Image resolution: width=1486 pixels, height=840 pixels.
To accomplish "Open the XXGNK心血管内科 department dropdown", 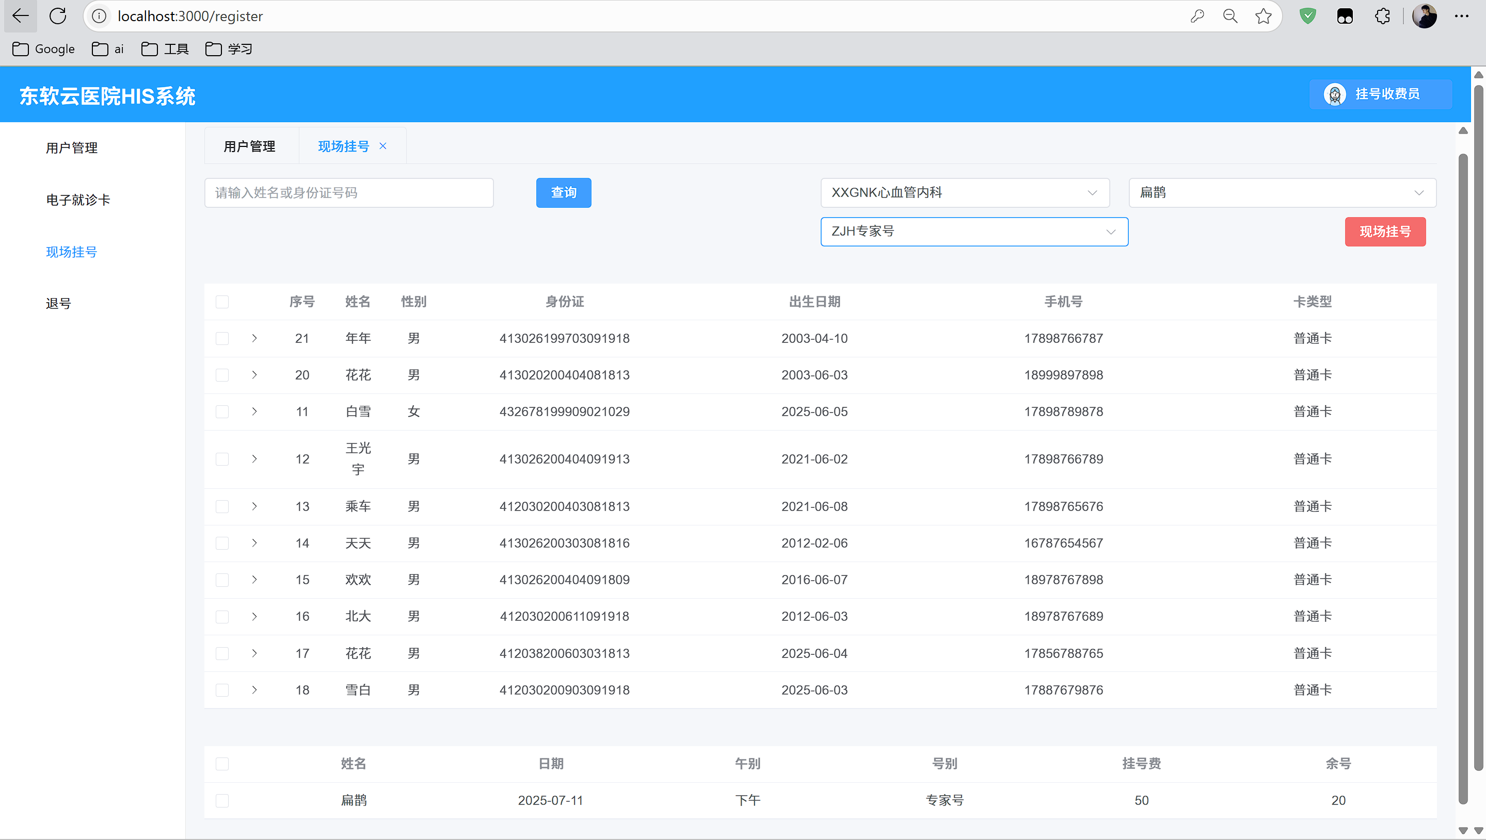I will 964,193.
